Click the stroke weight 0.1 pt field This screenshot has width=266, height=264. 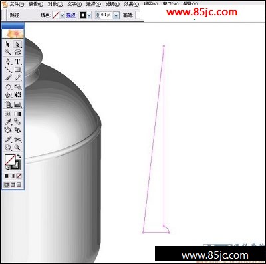[107, 15]
